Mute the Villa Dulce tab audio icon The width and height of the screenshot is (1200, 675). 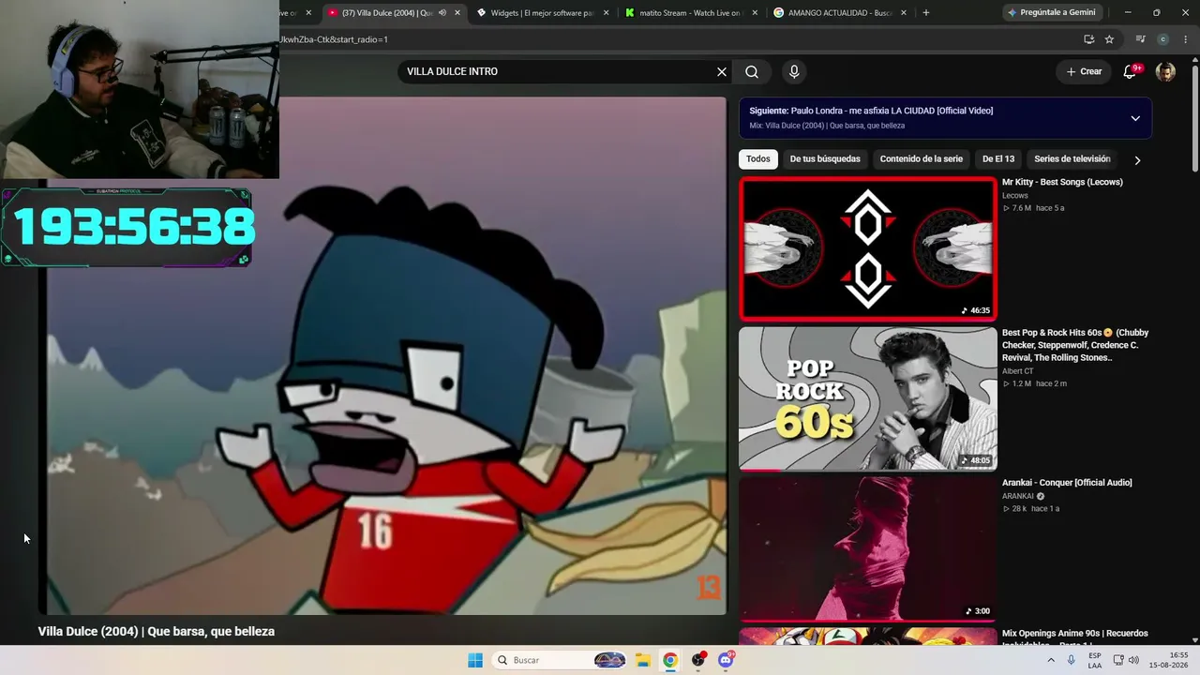442,13
